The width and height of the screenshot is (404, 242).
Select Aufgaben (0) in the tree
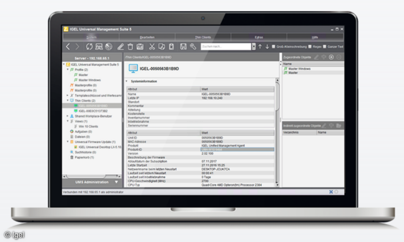(82, 131)
